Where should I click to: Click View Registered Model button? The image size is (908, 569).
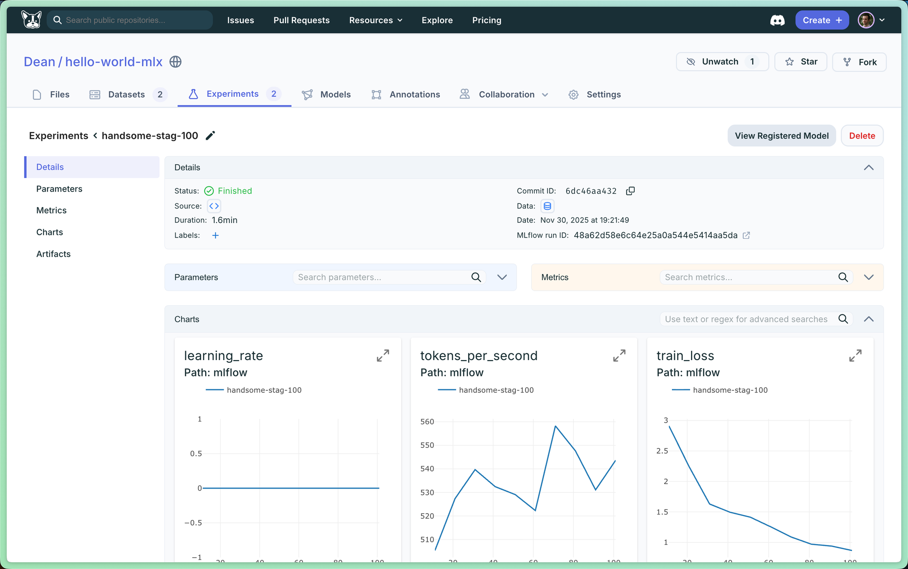(x=781, y=136)
